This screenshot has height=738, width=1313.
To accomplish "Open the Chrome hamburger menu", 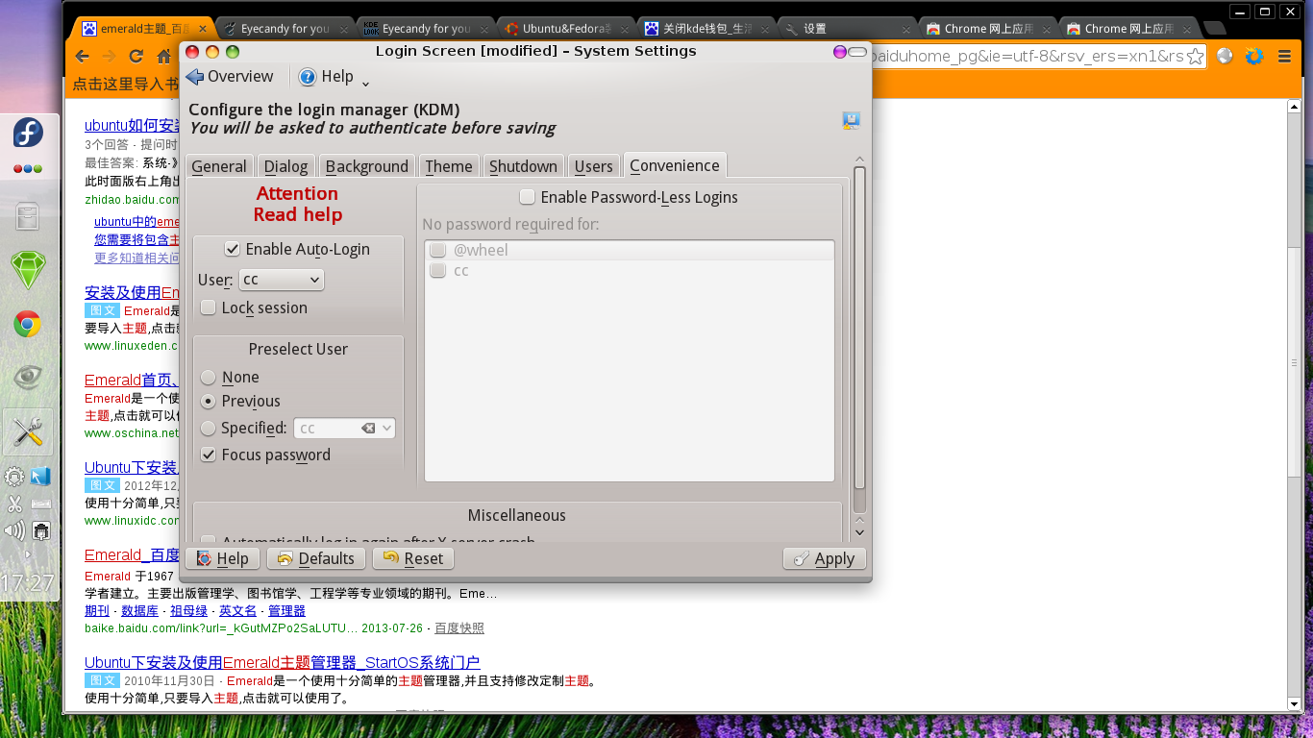I will pyautogui.click(x=1284, y=57).
